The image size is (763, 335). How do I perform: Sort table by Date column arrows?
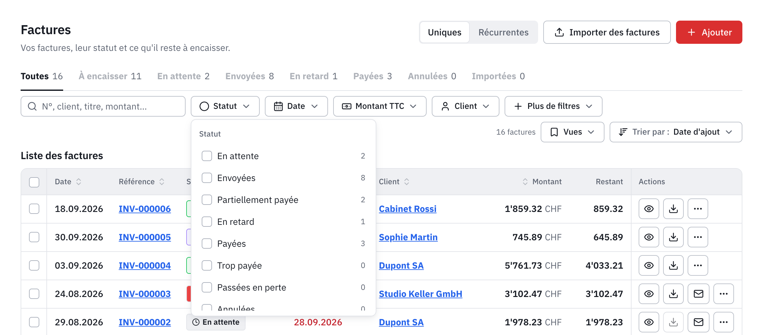tap(79, 182)
